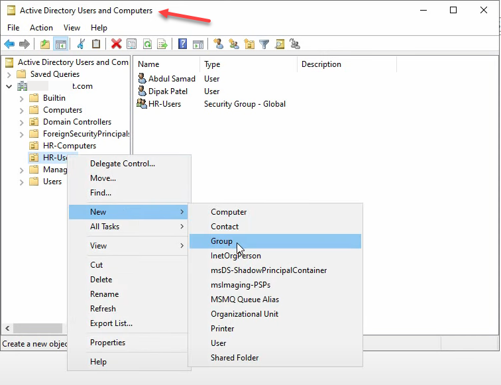Expand the Saved Queries node
The image size is (501, 385).
(9, 74)
